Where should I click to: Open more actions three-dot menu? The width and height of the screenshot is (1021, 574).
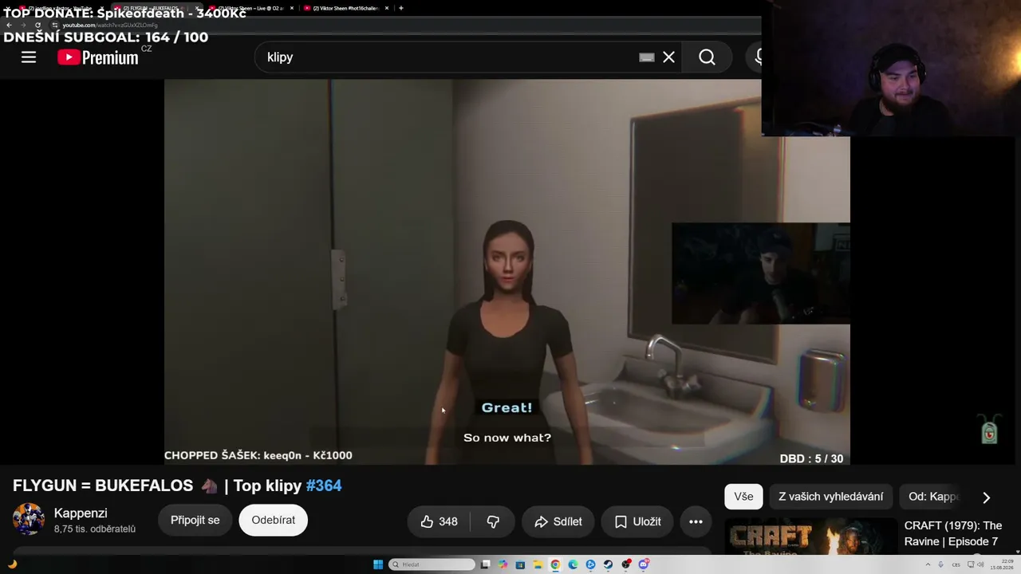point(696,521)
